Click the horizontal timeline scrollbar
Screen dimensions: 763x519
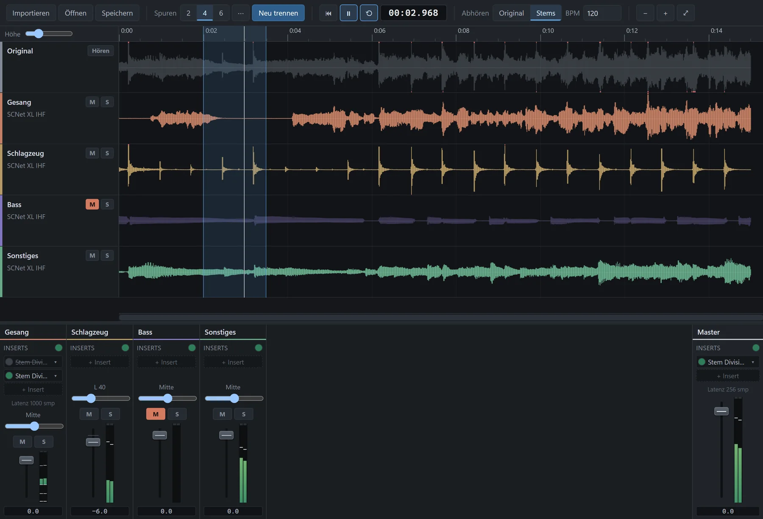point(441,317)
